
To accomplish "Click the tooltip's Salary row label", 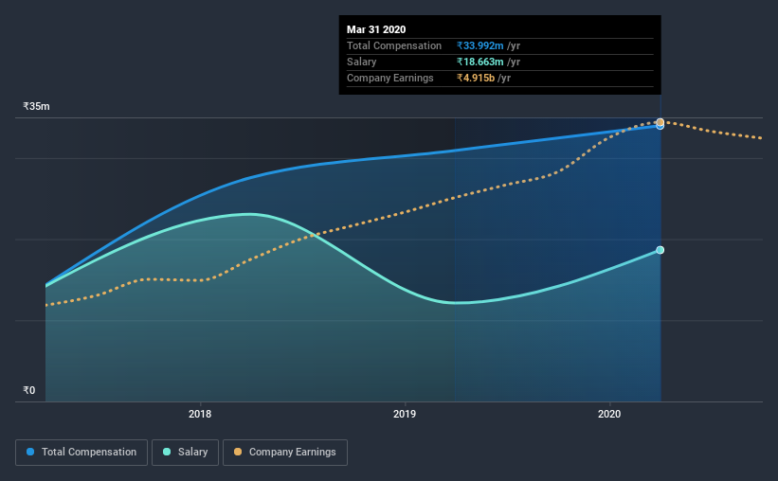I will click(x=362, y=62).
